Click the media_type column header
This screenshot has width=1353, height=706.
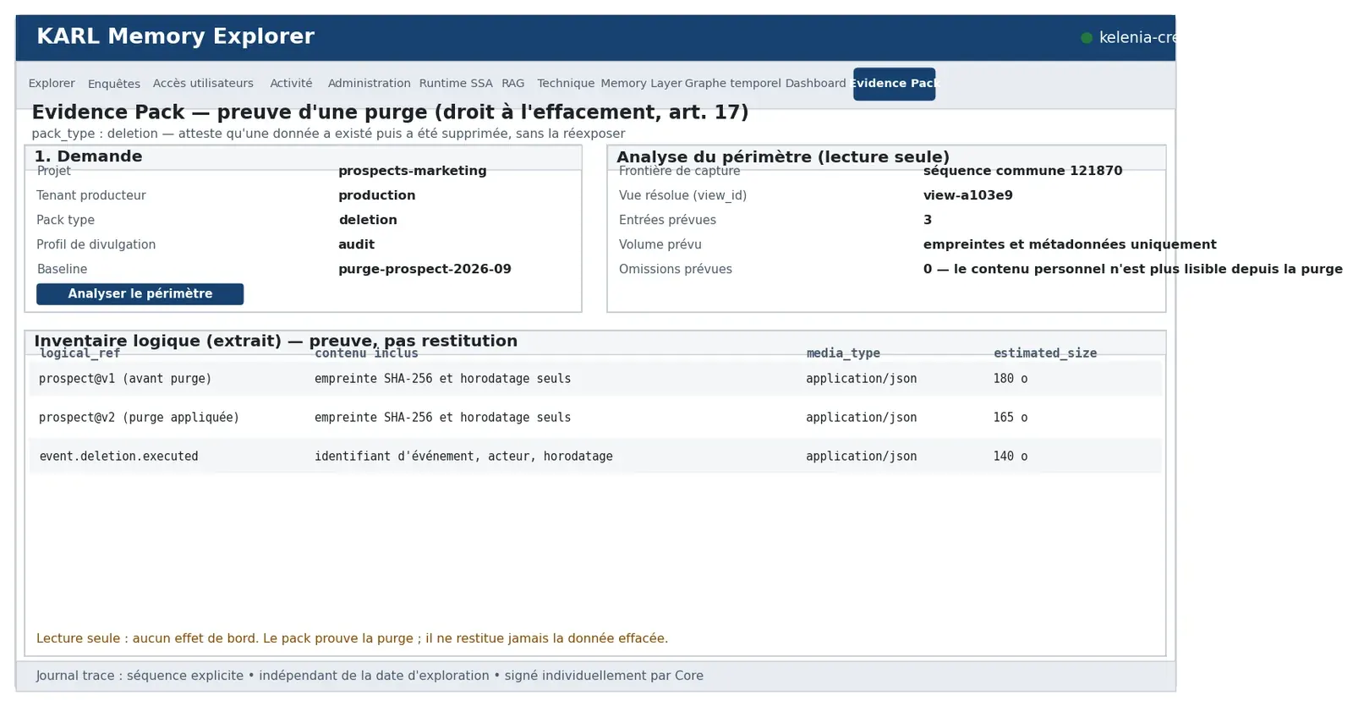(843, 353)
